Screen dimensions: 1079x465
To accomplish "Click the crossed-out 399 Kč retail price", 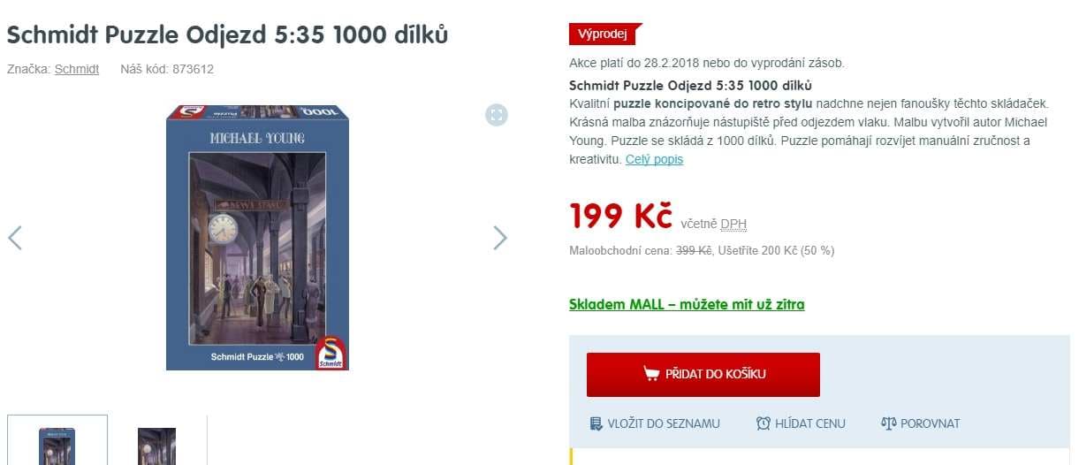I will point(694,250).
